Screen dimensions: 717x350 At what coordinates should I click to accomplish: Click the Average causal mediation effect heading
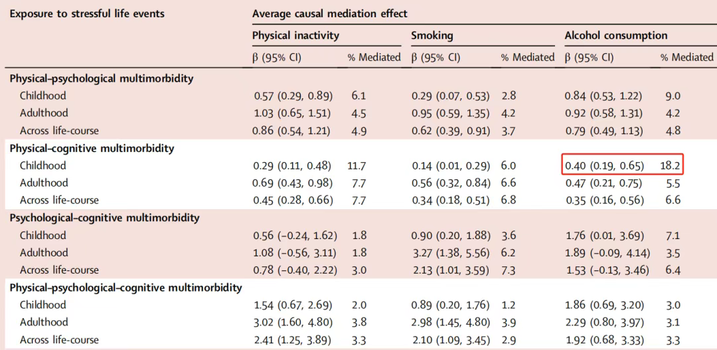pos(330,14)
